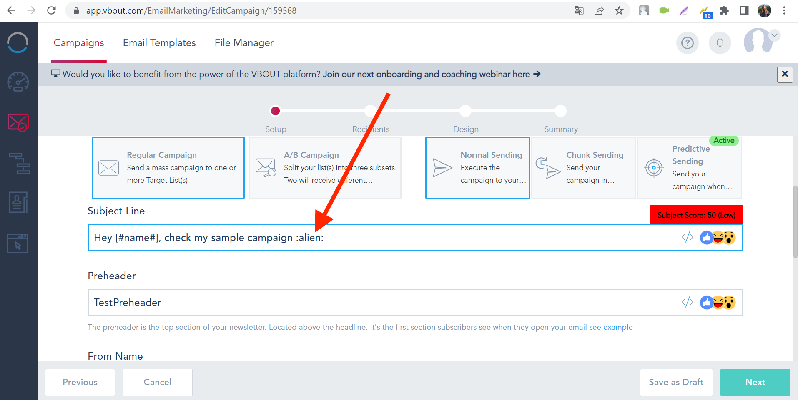
Task: Jump to the Summary step marker
Action: pyautogui.click(x=560, y=111)
